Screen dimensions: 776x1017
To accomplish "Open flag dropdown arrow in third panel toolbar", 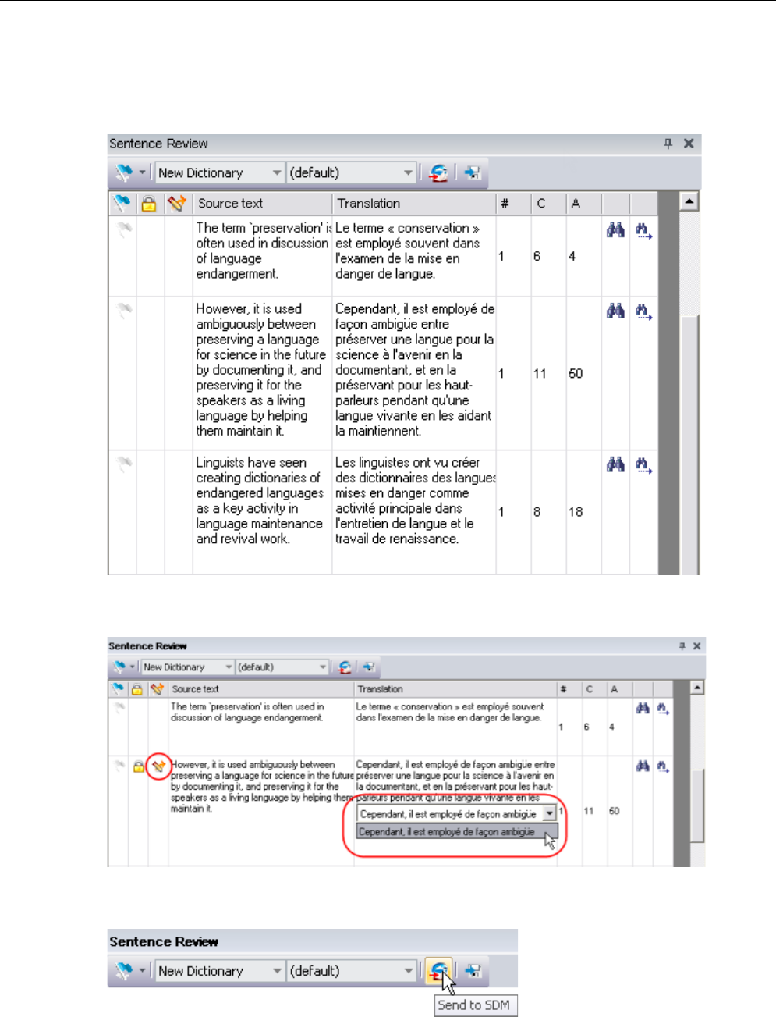I will (142, 971).
